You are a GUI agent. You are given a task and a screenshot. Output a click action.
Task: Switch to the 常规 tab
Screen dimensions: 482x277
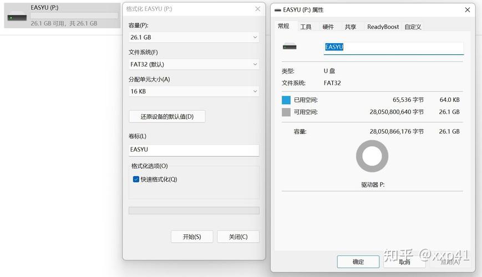[283, 27]
